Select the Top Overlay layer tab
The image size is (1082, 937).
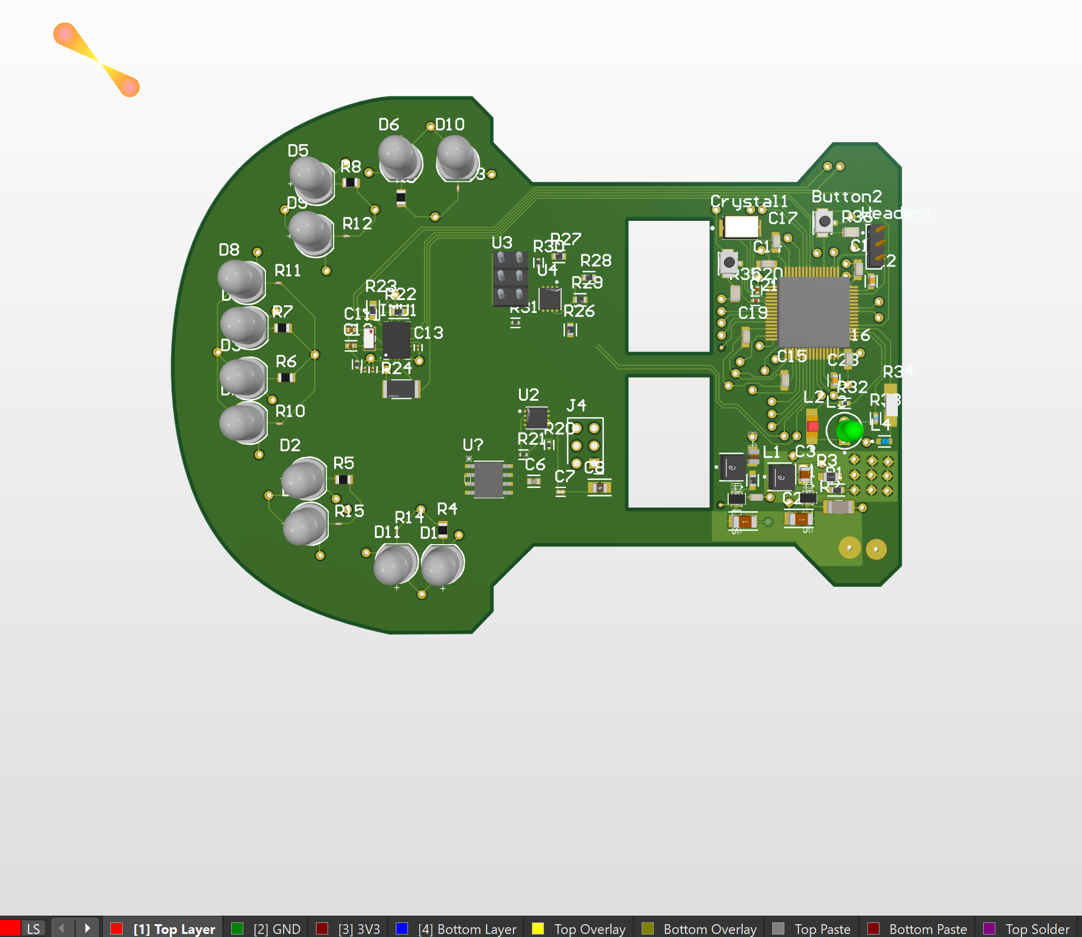[579, 928]
